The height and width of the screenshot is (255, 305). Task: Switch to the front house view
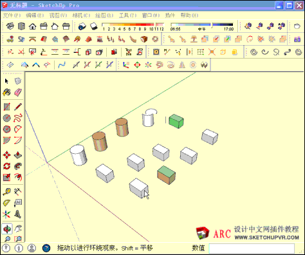33,26
